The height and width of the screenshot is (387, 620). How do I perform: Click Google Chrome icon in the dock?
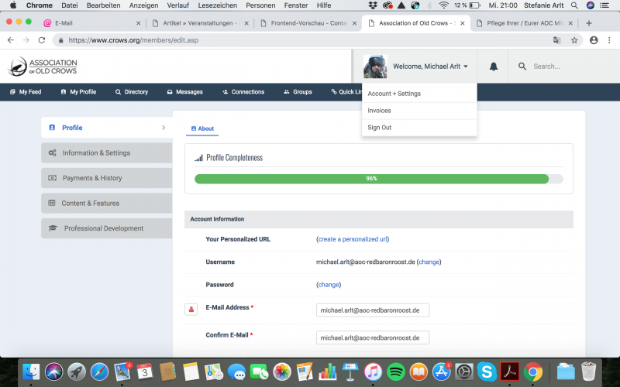(x=532, y=372)
